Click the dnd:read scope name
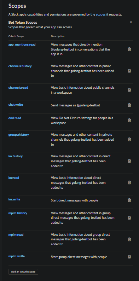This screenshot has height=281, width=139. coord(15,118)
